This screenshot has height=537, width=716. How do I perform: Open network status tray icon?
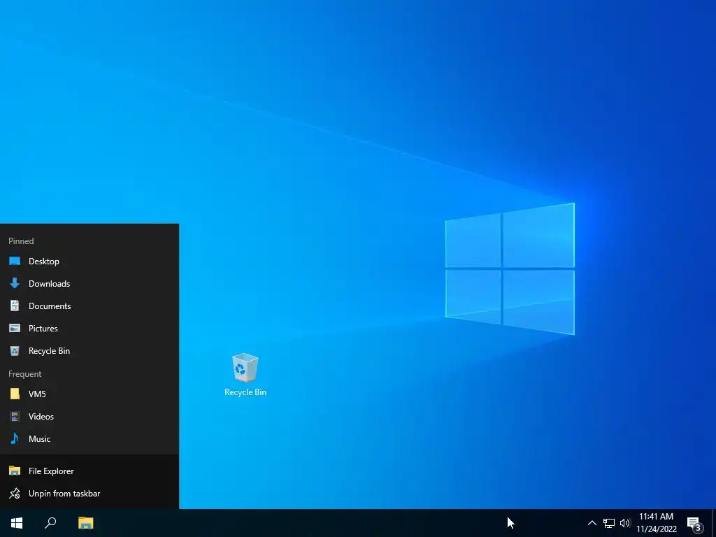(x=609, y=523)
